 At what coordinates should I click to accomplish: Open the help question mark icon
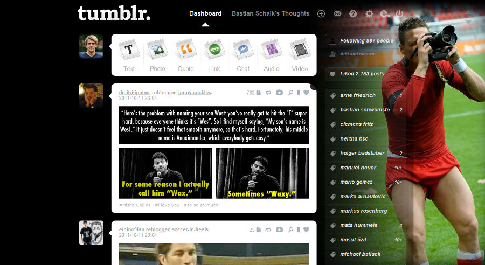point(353,13)
